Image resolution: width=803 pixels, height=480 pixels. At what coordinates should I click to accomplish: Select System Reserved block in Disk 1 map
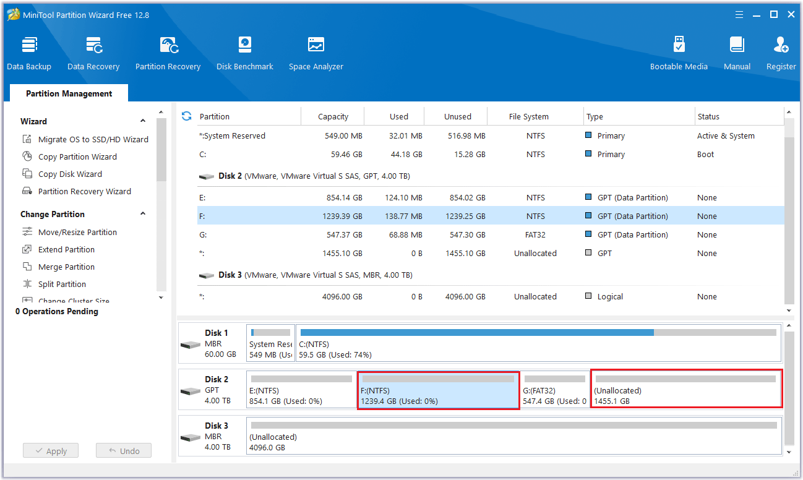coord(270,343)
